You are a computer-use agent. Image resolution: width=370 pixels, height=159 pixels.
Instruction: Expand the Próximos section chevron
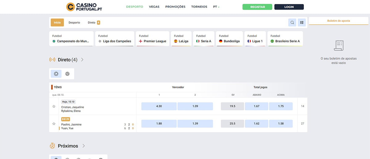pos(84,146)
